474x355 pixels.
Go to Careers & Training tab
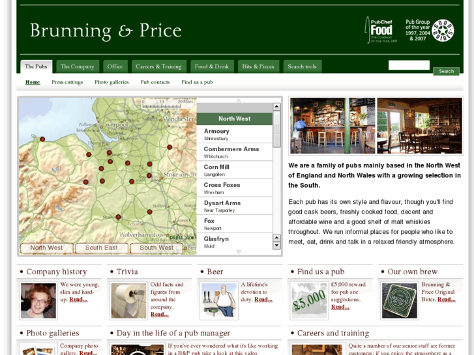(158, 66)
